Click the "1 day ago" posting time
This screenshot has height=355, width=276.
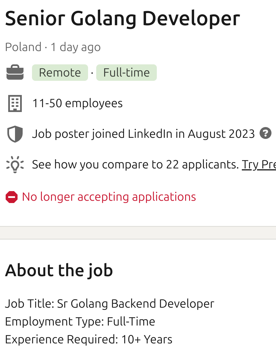click(x=76, y=47)
